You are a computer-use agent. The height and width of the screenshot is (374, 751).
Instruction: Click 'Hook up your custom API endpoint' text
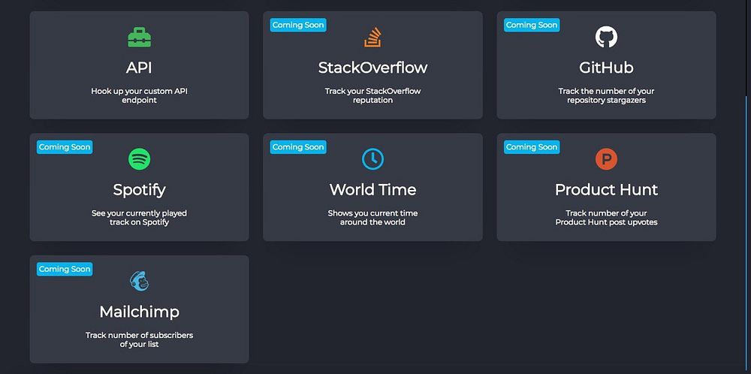pyautogui.click(x=140, y=96)
